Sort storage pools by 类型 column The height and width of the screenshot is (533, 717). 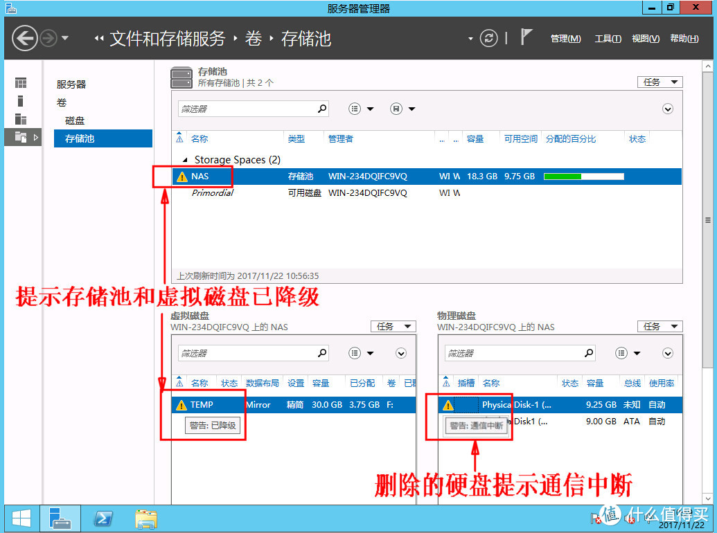pos(296,139)
